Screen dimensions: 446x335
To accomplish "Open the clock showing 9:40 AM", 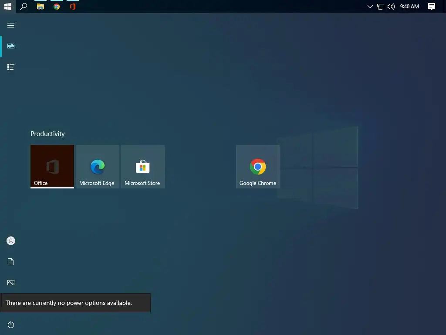I will pos(409,7).
